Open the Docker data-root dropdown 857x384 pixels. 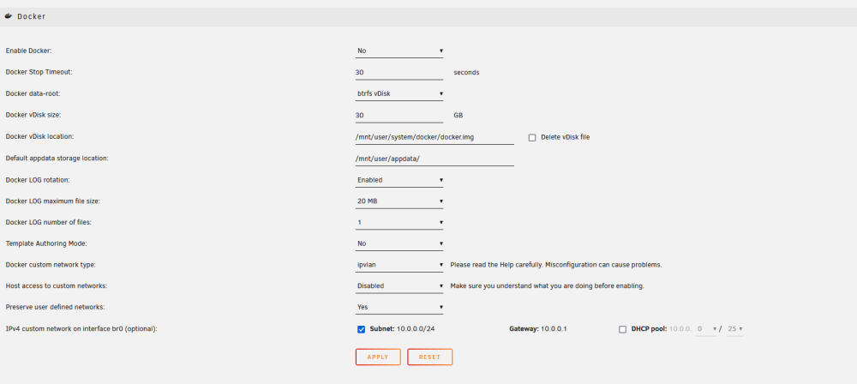(399, 93)
